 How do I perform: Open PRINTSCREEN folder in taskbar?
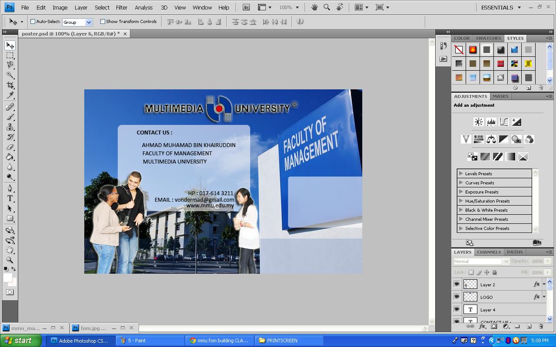(288, 340)
